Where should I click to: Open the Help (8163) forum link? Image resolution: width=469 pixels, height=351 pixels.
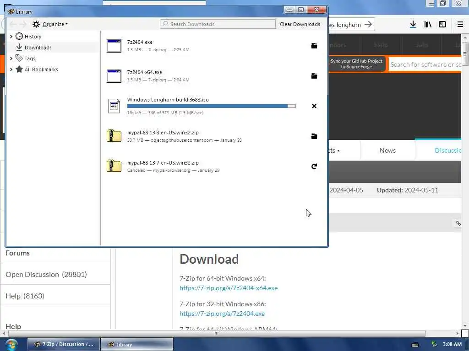pos(25,296)
